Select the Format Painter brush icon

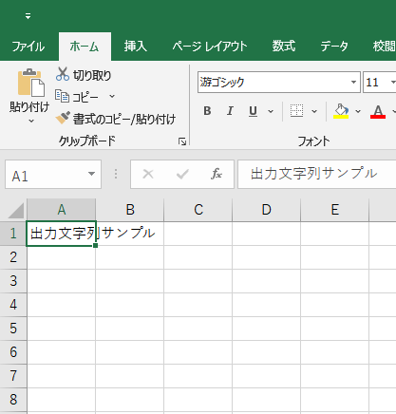(x=63, y=118)
